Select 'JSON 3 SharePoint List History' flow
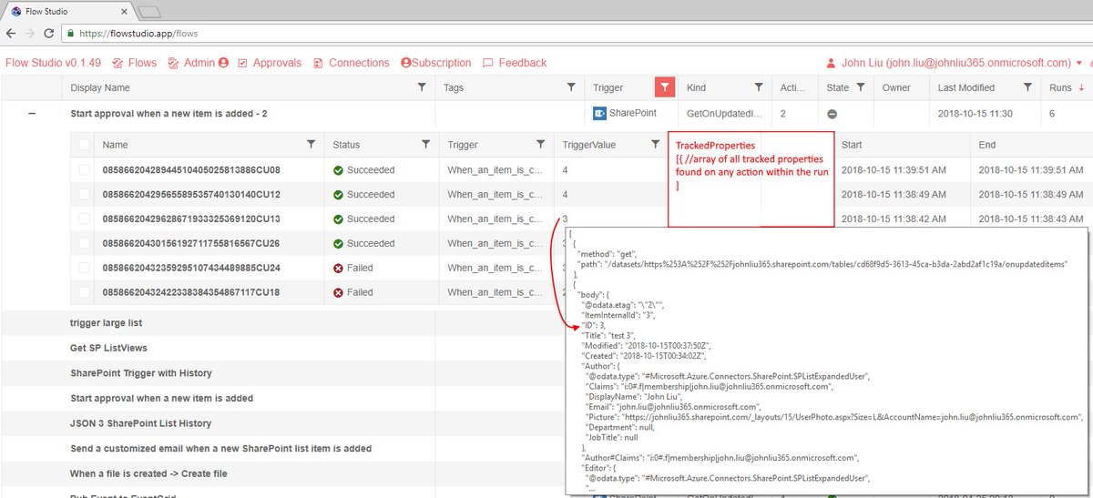1093x498 pixels. [141, 423]
